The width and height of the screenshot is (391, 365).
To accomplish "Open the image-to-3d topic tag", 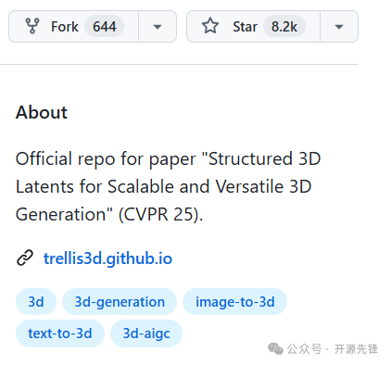I will click(x=235, y=302).
